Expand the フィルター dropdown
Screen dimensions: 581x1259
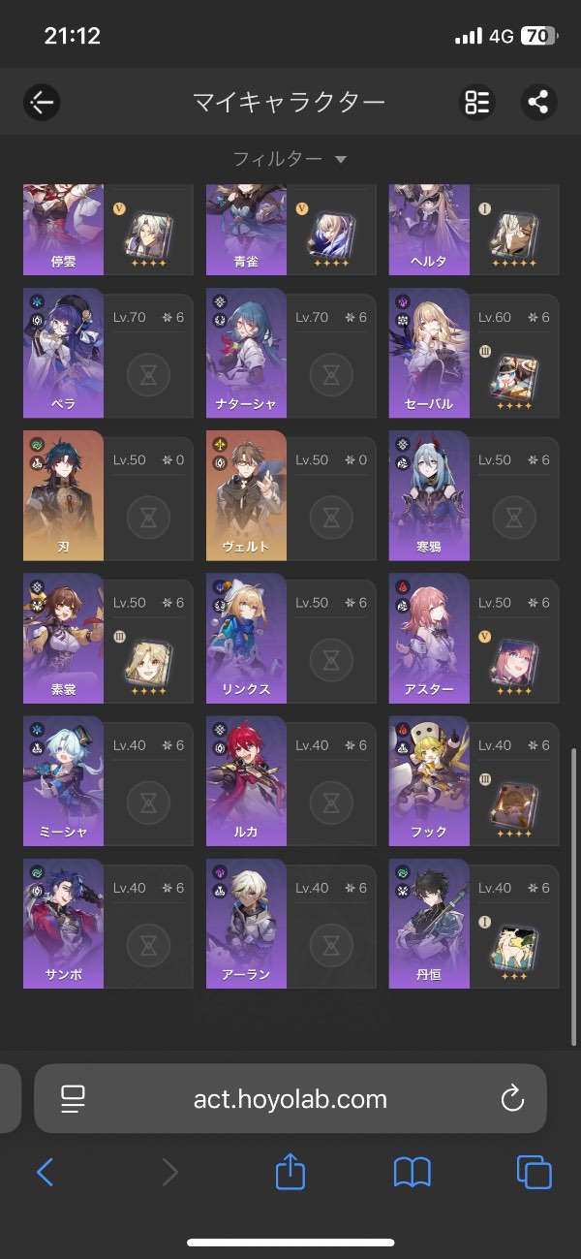[x=290, y=159]
